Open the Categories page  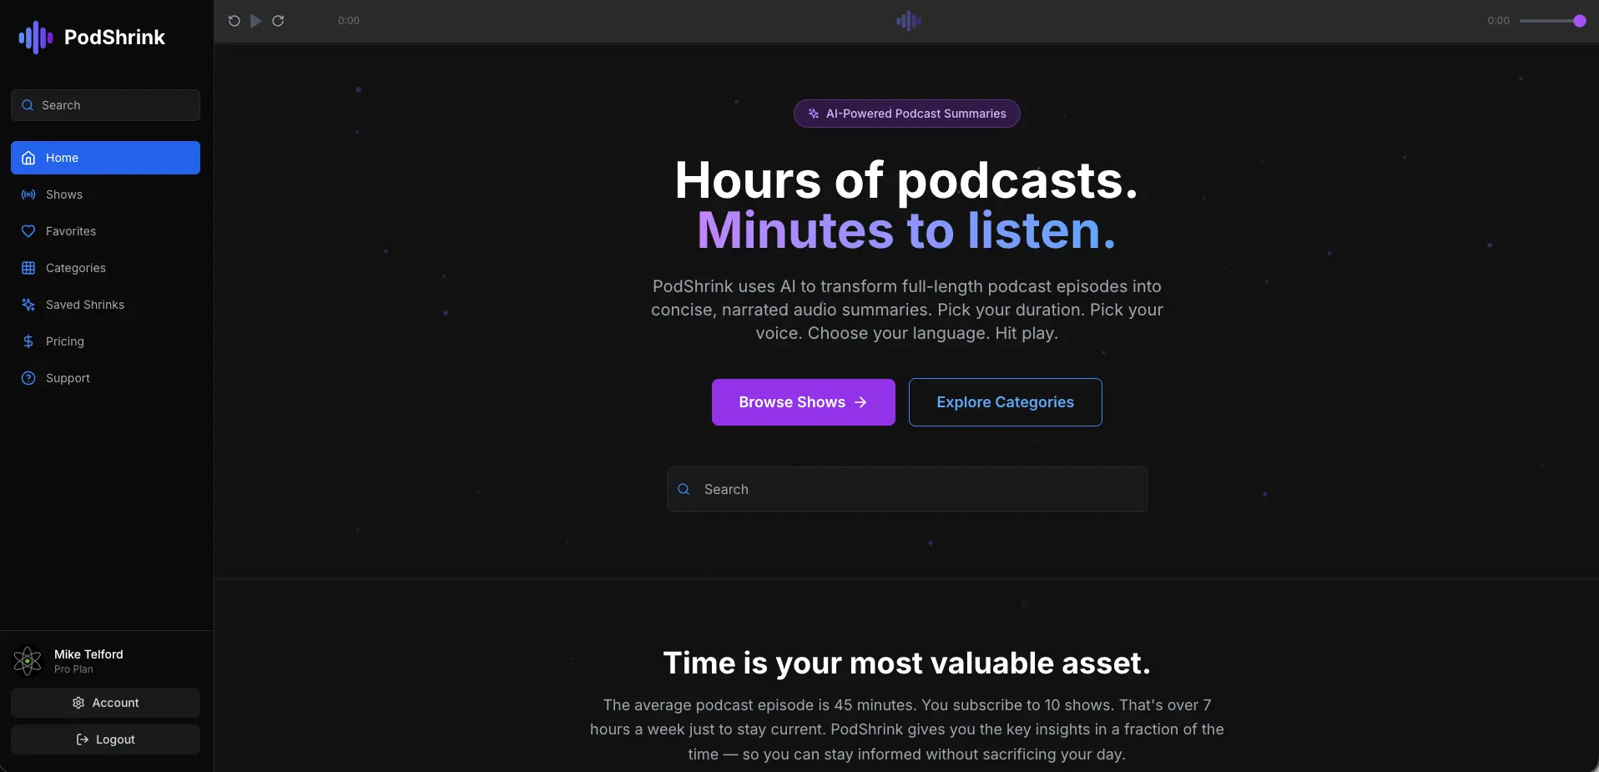pos(105,268)
